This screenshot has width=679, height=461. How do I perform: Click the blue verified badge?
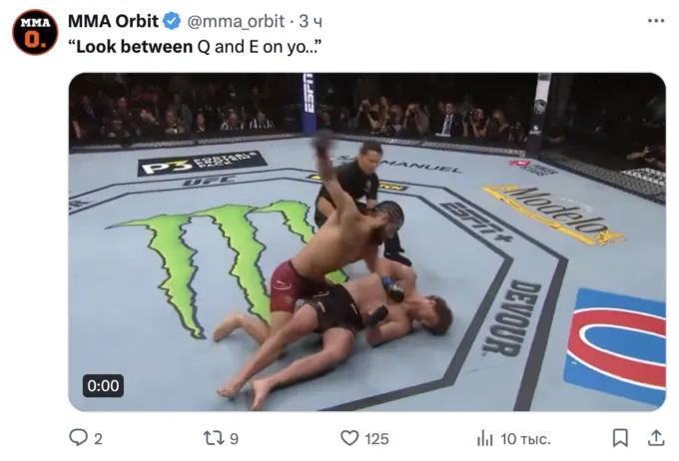click(x=172, y=21)
